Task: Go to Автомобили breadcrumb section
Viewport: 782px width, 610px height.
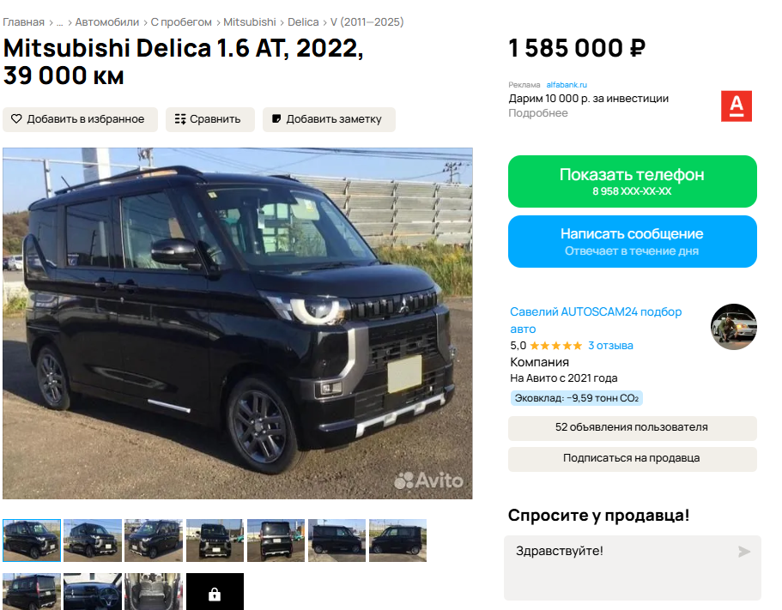Action: pos(106,22)
